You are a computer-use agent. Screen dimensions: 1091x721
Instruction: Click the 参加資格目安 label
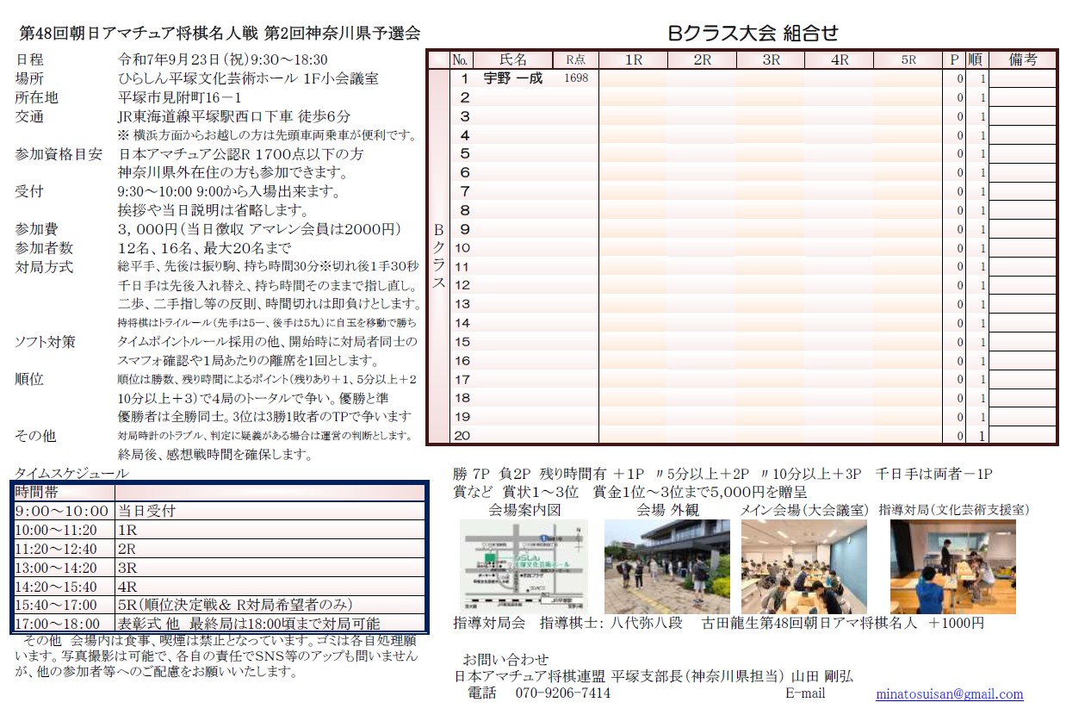tap(59, 154)
